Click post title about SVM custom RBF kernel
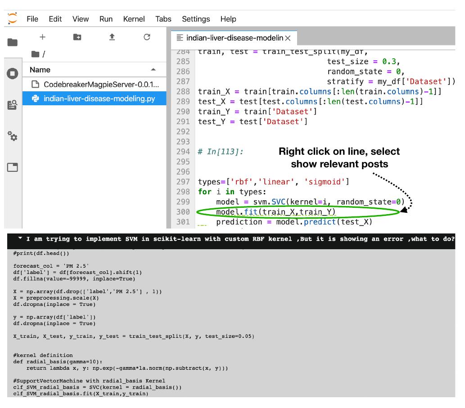Screen dimensions: 465x408 click(240, 239)
